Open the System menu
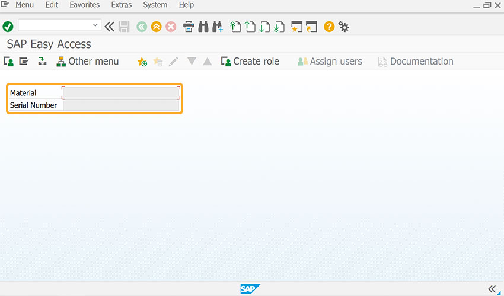The width and height of the screenshot is (504, 296). [155, 5]
